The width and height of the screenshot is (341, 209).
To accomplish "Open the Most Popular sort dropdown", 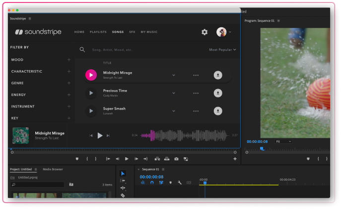I will (x=222, y=50).
